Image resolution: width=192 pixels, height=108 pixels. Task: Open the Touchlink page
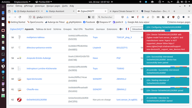[89, 29]
